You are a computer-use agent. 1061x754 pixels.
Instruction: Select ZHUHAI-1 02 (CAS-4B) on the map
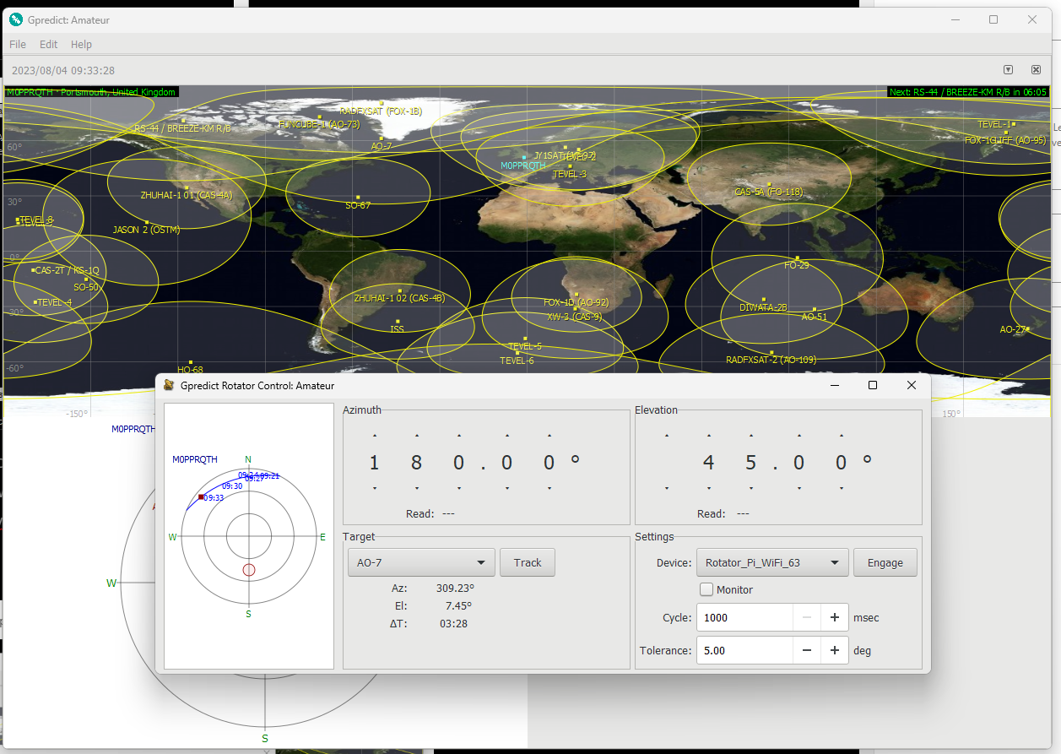(399, 295)
